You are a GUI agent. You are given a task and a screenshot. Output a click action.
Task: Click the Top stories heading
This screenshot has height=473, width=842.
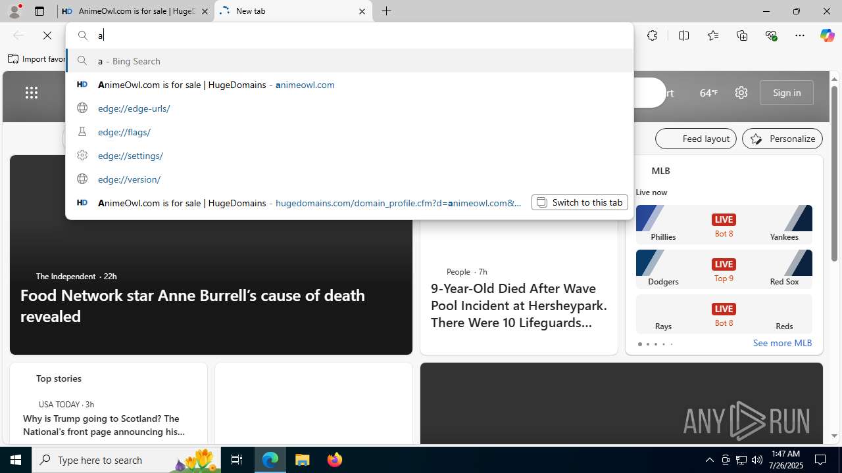(59, 378)
